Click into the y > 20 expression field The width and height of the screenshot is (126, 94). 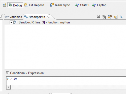66,81
